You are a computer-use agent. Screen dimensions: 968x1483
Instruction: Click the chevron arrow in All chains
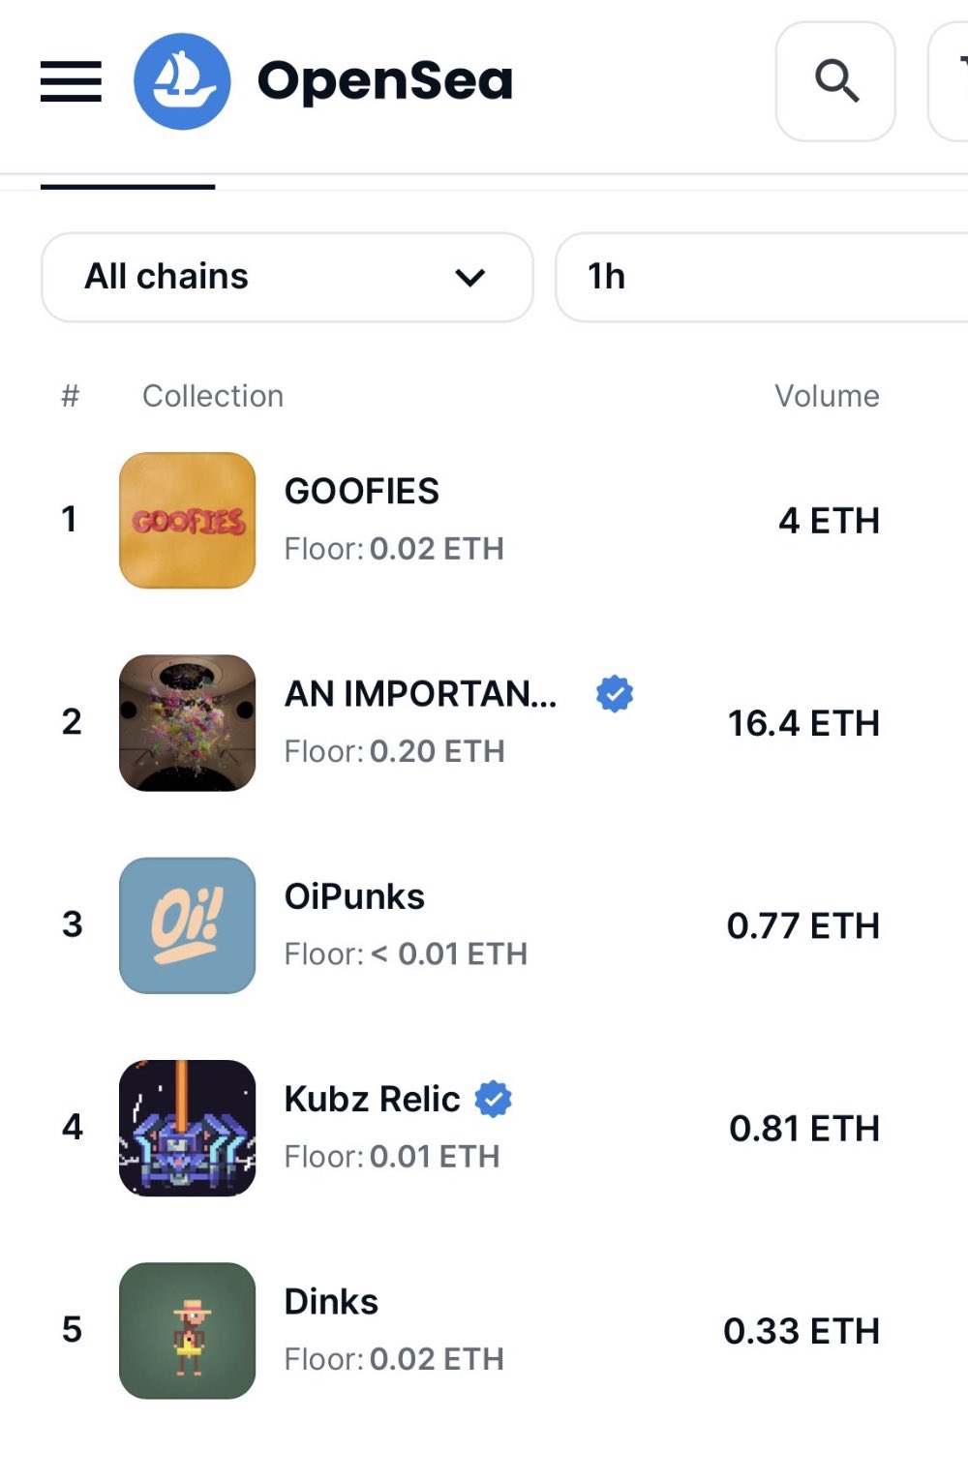click(470, 278)
